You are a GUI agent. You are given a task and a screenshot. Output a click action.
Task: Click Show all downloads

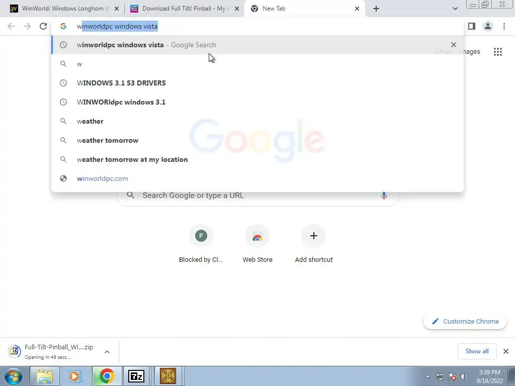tap(477, 351)
